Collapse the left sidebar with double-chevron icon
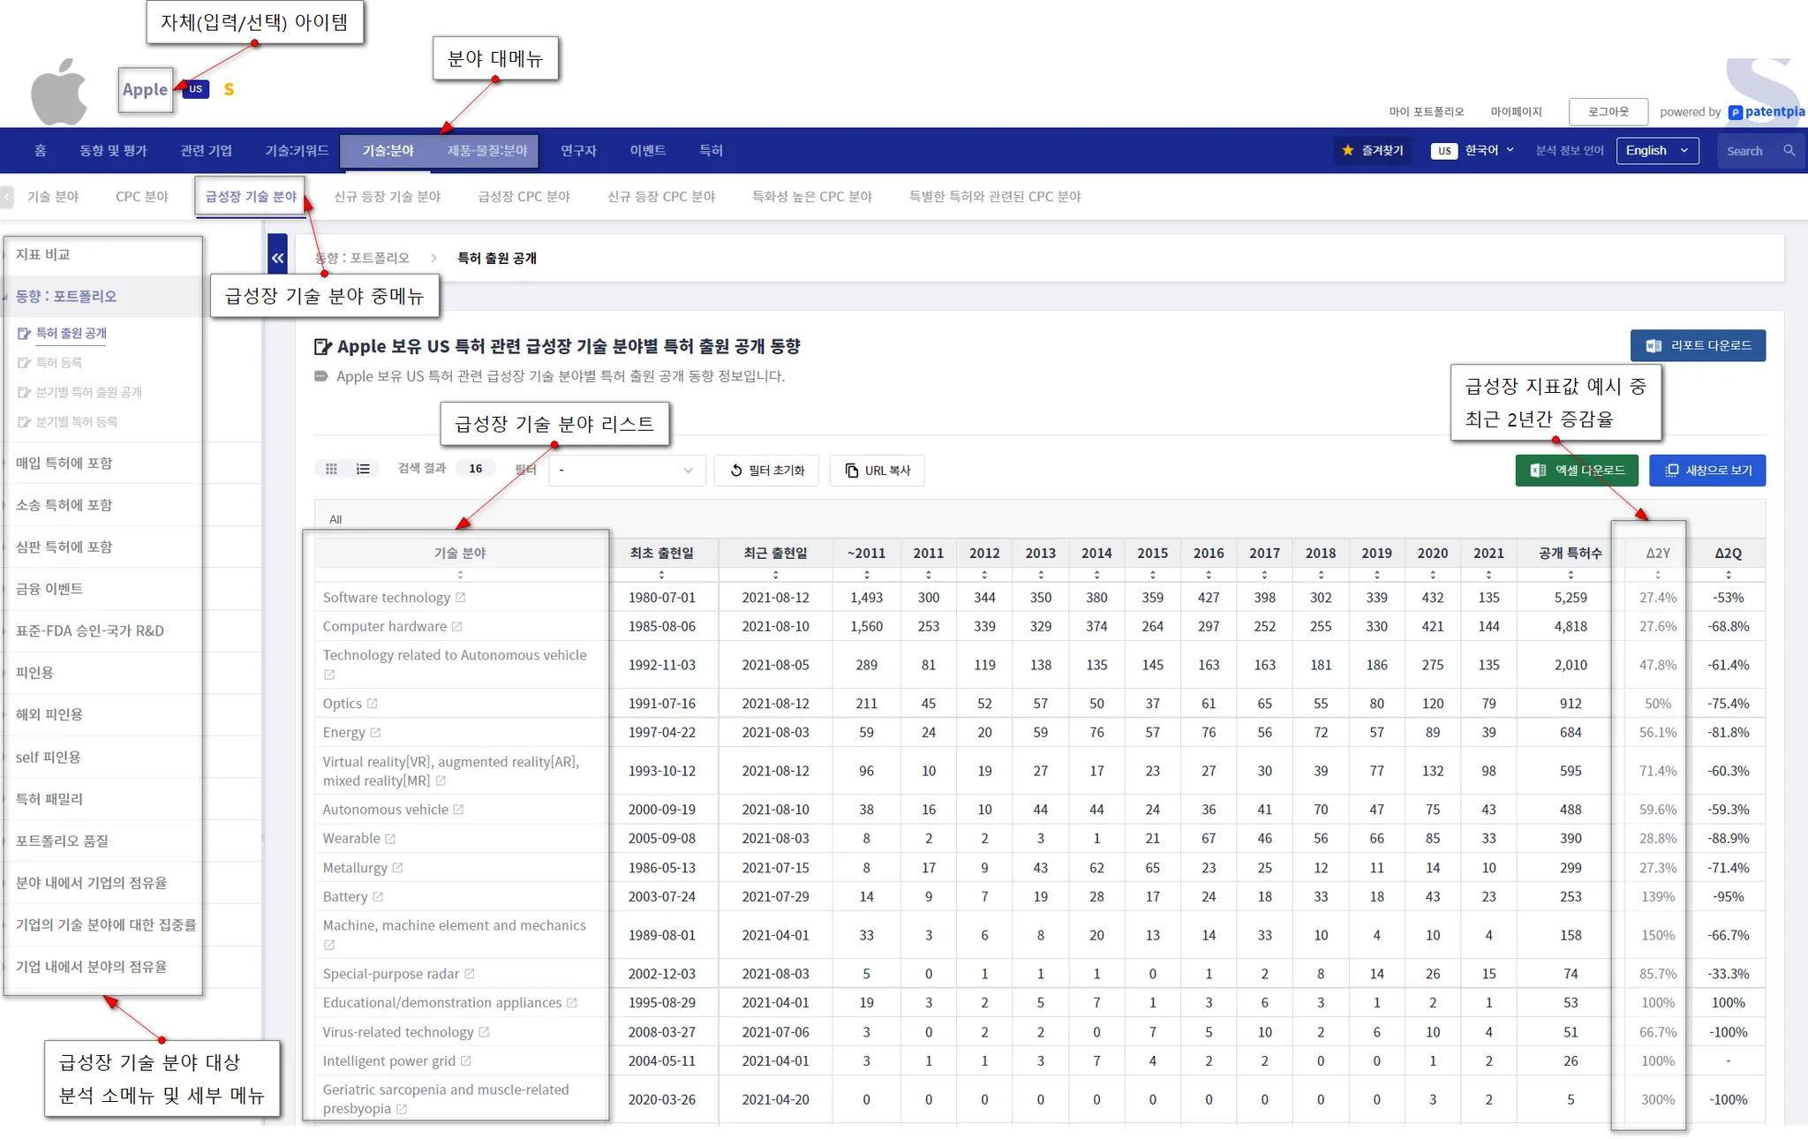 [277, 258]
